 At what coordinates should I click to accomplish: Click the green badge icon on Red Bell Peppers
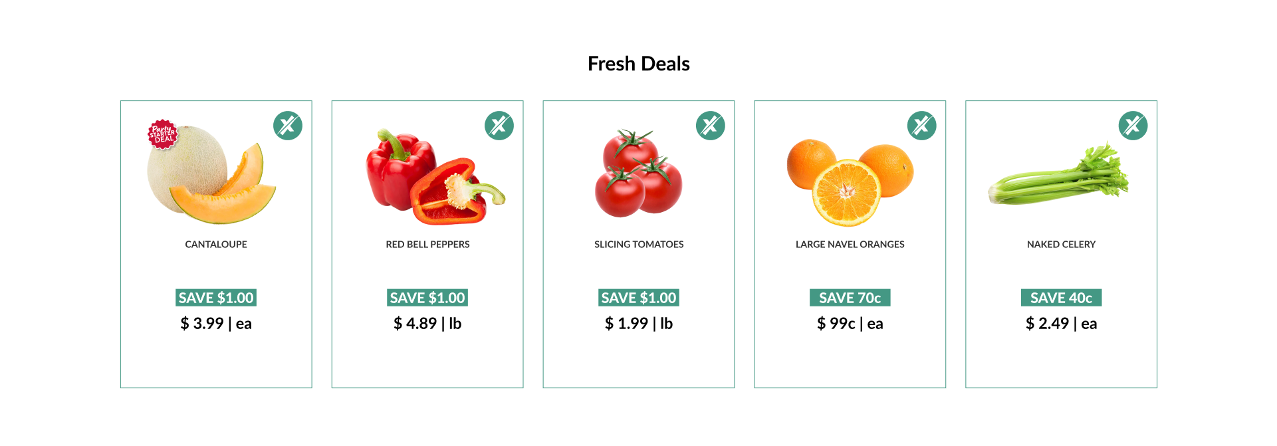point(499,126)
